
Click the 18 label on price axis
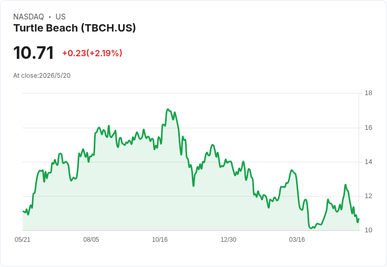[x=368, y=93]
